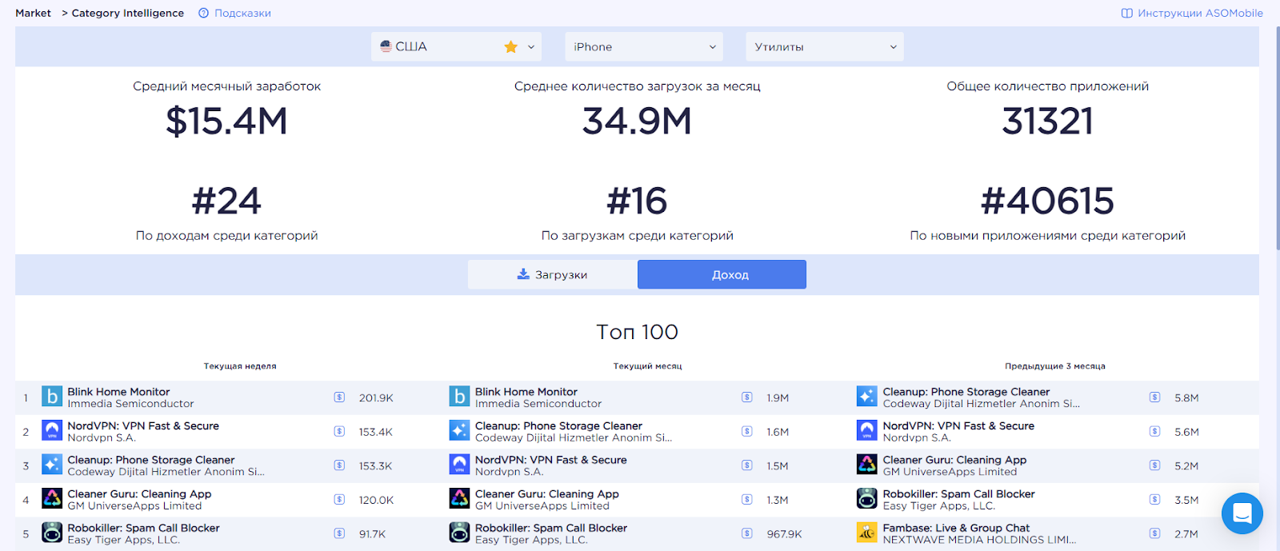This screenshot has width=1280, height=551.
Task: Open the country dropdown showing США
Action: click(456, 46)
